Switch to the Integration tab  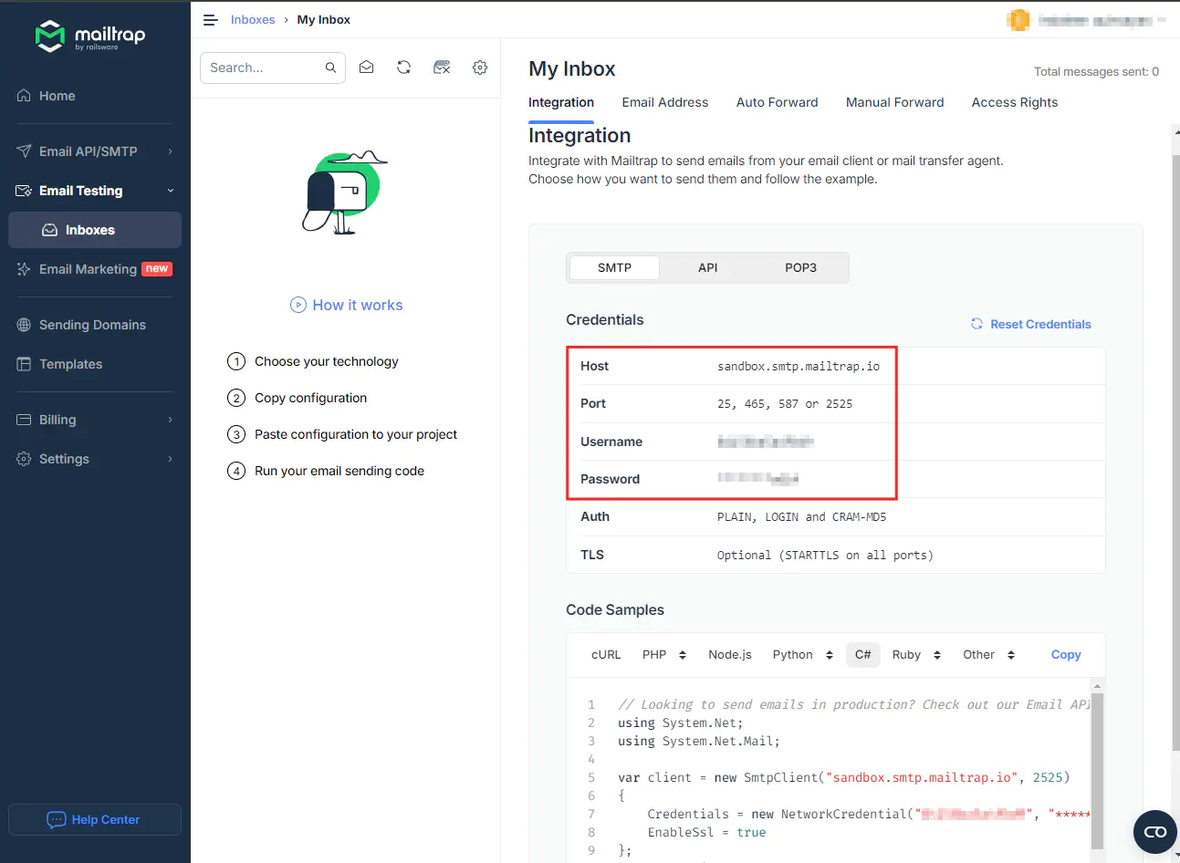(561, 102)
